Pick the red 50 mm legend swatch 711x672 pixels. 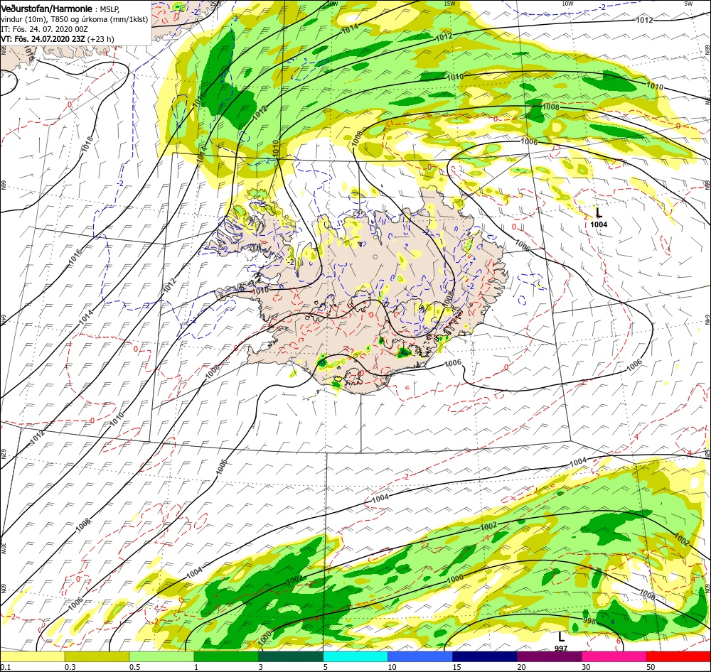(x=679, y=656)
